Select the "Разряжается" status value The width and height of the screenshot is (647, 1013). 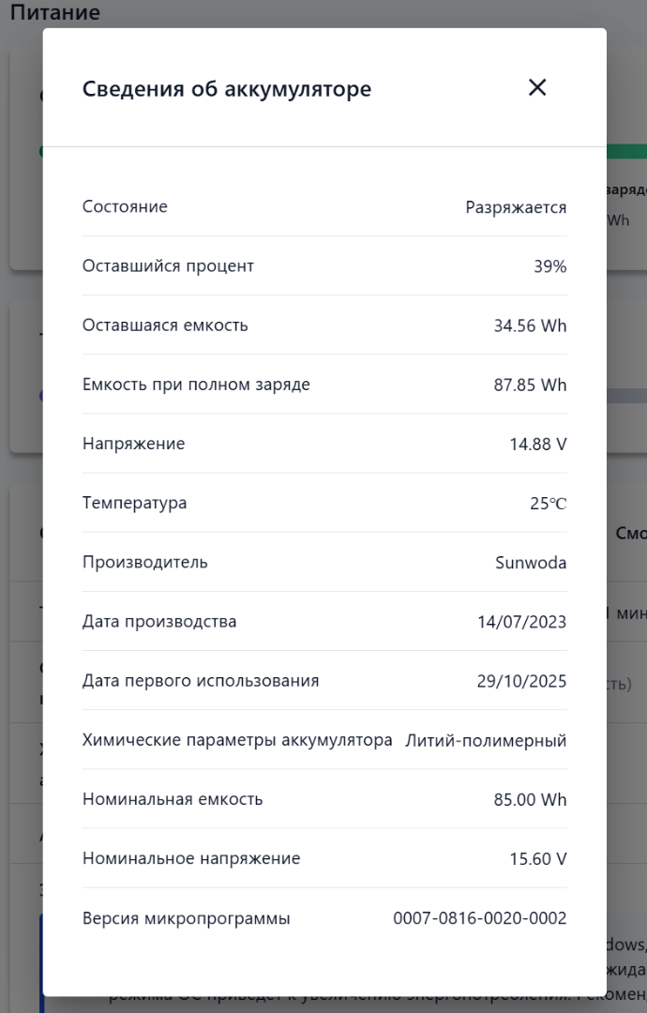[x=516, y=207]
